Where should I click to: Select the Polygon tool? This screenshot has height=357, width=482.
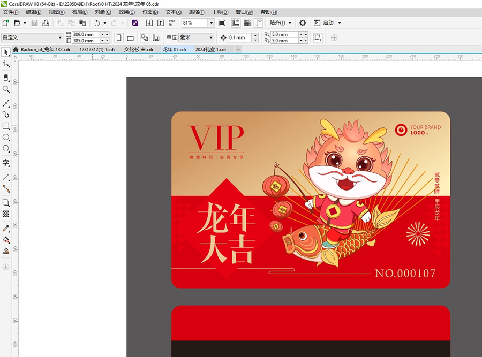(x=6, y=149)
